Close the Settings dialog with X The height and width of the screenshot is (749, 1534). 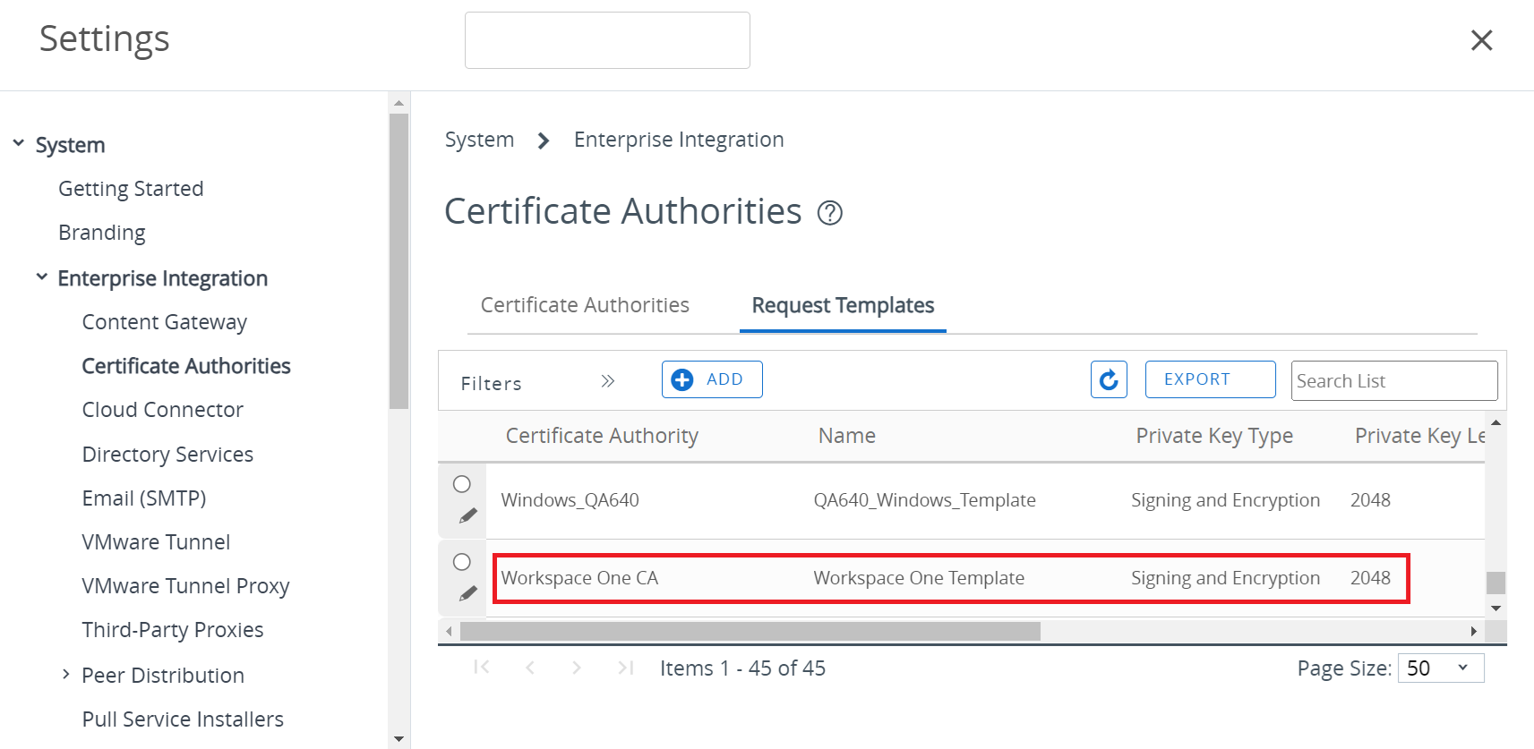pos(1481,40)
